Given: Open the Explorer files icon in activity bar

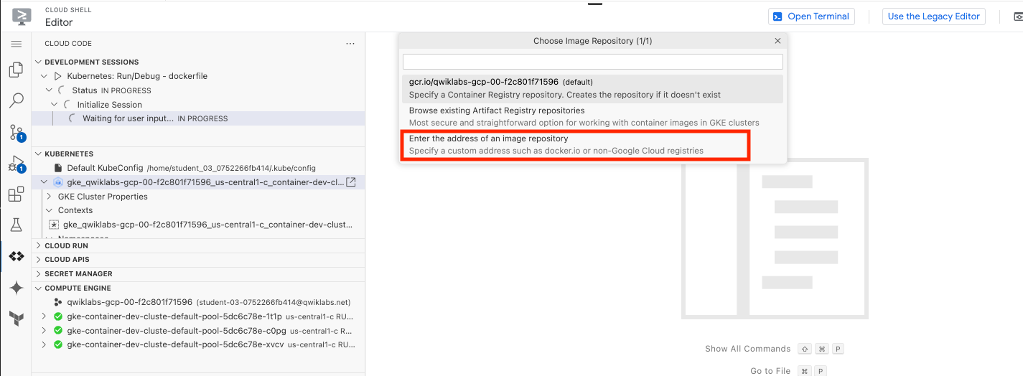Looking at the screenshot, I should click(16, 70).
